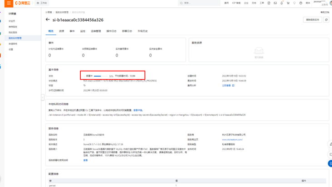Open the 企业 menu in top bar
Screen dimensions: 332x187
point(246,3)
